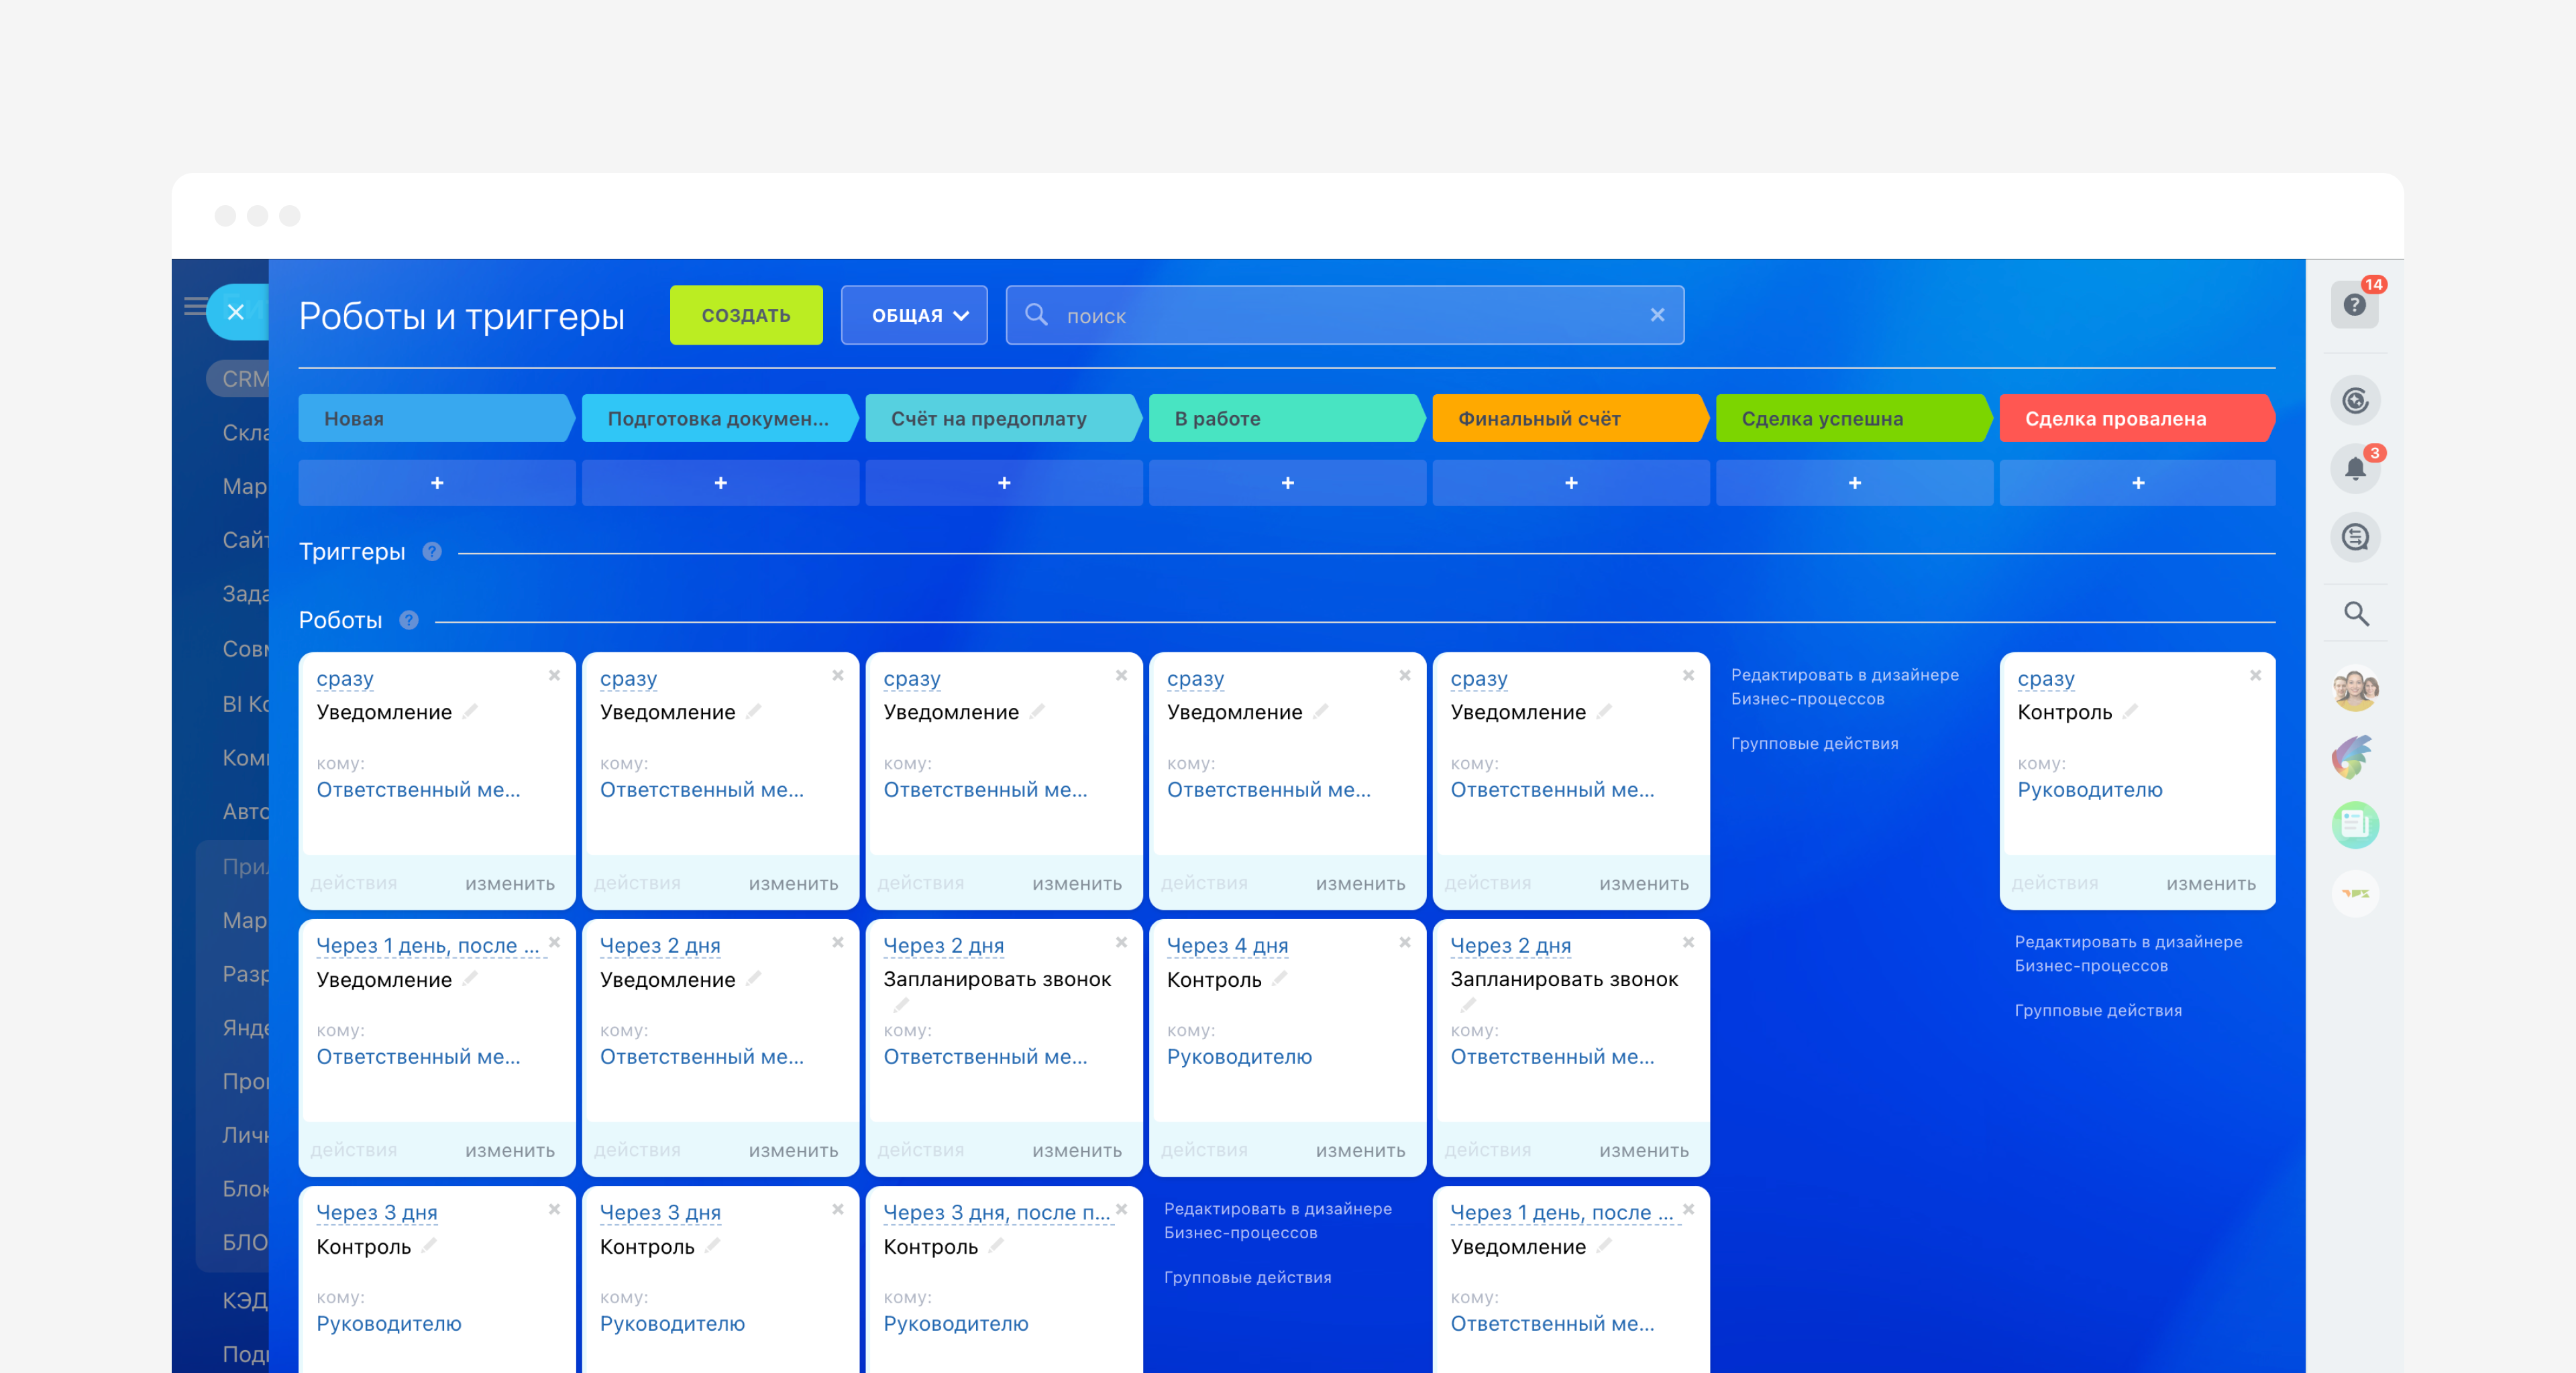
Task: Add robot to Подготовка документов stage
Action: point(721,483)
